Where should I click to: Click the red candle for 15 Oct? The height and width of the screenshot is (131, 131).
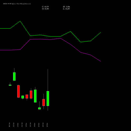pyautogui.click(x=27, y=96)
